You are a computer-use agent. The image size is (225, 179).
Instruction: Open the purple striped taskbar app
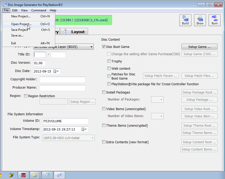pos(23,175)
